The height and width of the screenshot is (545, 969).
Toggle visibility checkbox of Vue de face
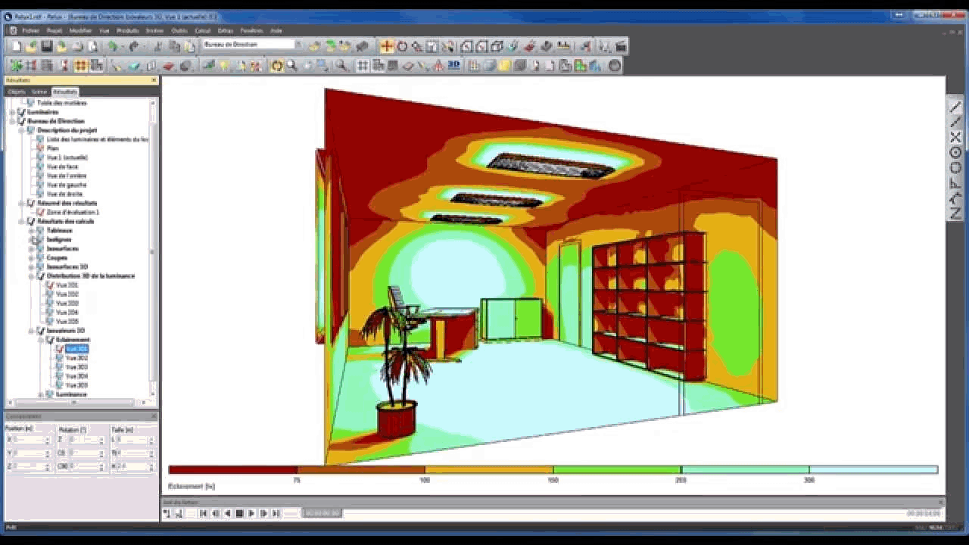tap(39, 167)
